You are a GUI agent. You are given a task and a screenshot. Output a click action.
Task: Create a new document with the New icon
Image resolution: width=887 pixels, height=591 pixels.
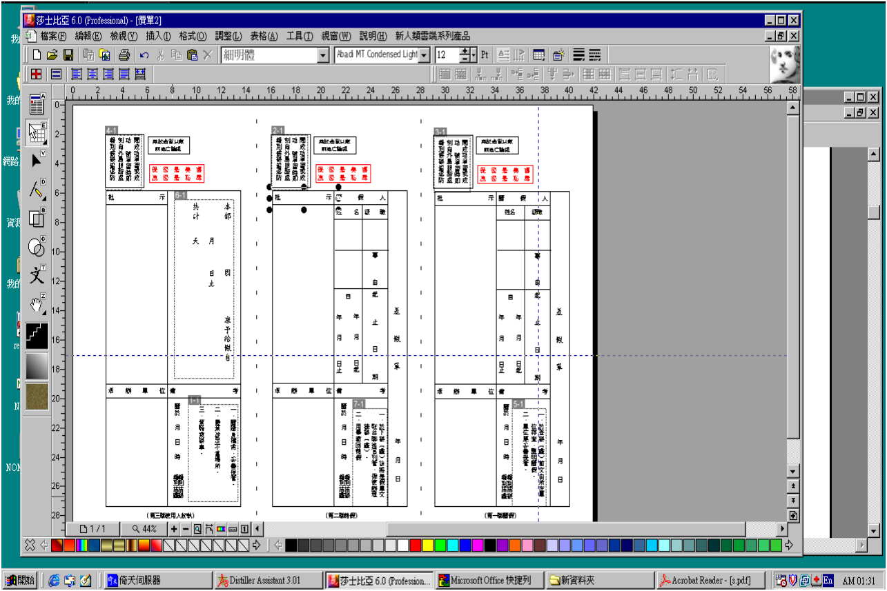click(x=37, y=55)
